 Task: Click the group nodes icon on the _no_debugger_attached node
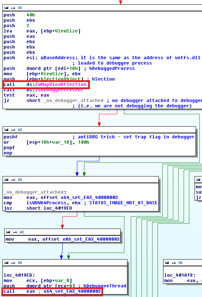click(20, 180)
